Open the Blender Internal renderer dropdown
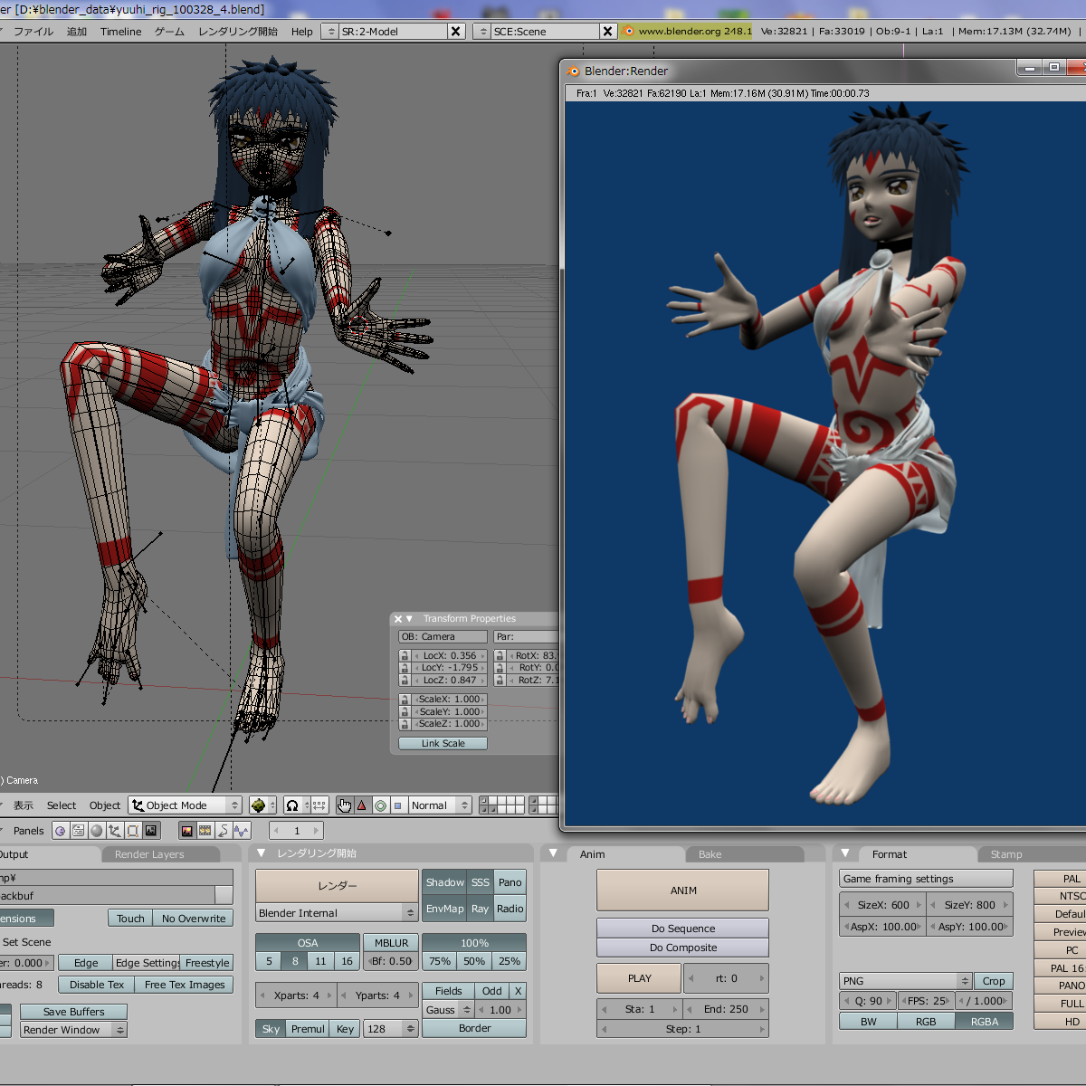Image resolution: width=1086 pixels, height=1086 pixels. [x=337, y=913]
